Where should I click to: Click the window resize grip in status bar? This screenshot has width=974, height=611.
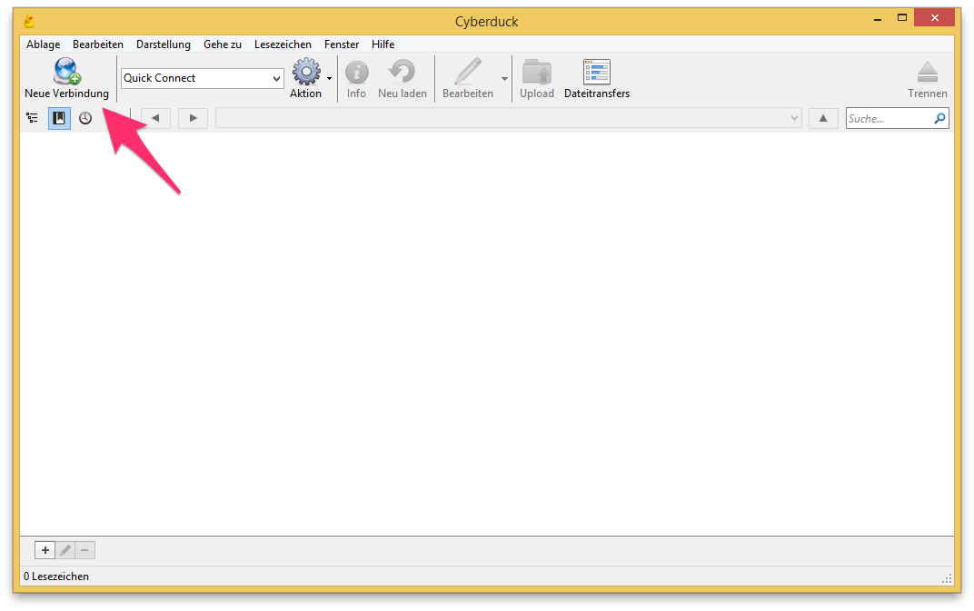(947, 578)
